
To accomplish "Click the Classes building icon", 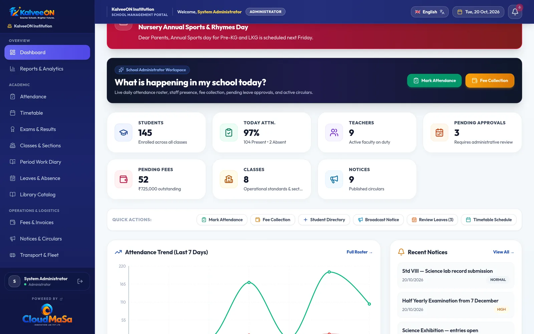I will coord(229,179).
